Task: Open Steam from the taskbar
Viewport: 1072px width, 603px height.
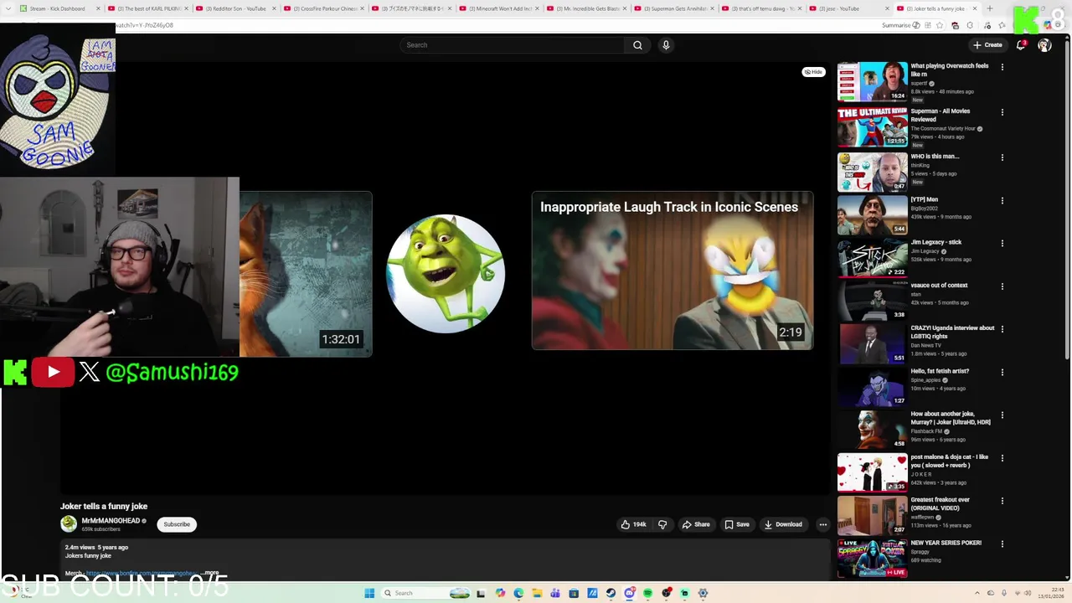Action: click(x=611, y=593)
